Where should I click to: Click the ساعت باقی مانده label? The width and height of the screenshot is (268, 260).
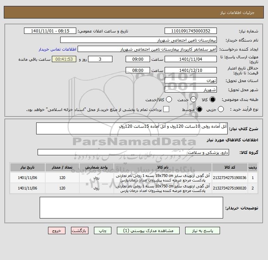[34, 59]
